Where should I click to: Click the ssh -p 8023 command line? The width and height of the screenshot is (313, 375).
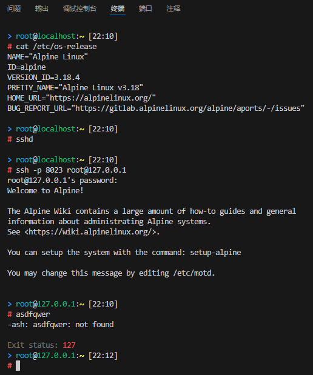point(71,170)
